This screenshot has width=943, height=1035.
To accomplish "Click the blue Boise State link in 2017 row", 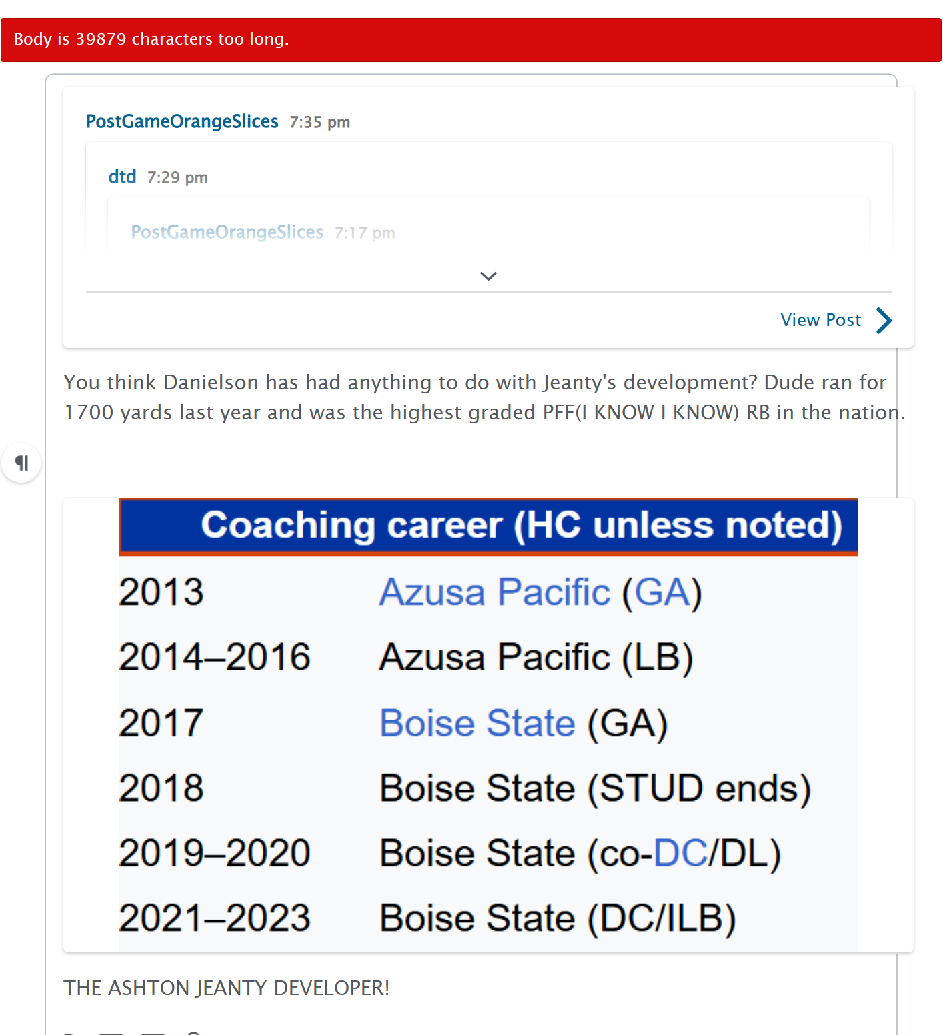I will pyautogui.click(x=477, y=723).
